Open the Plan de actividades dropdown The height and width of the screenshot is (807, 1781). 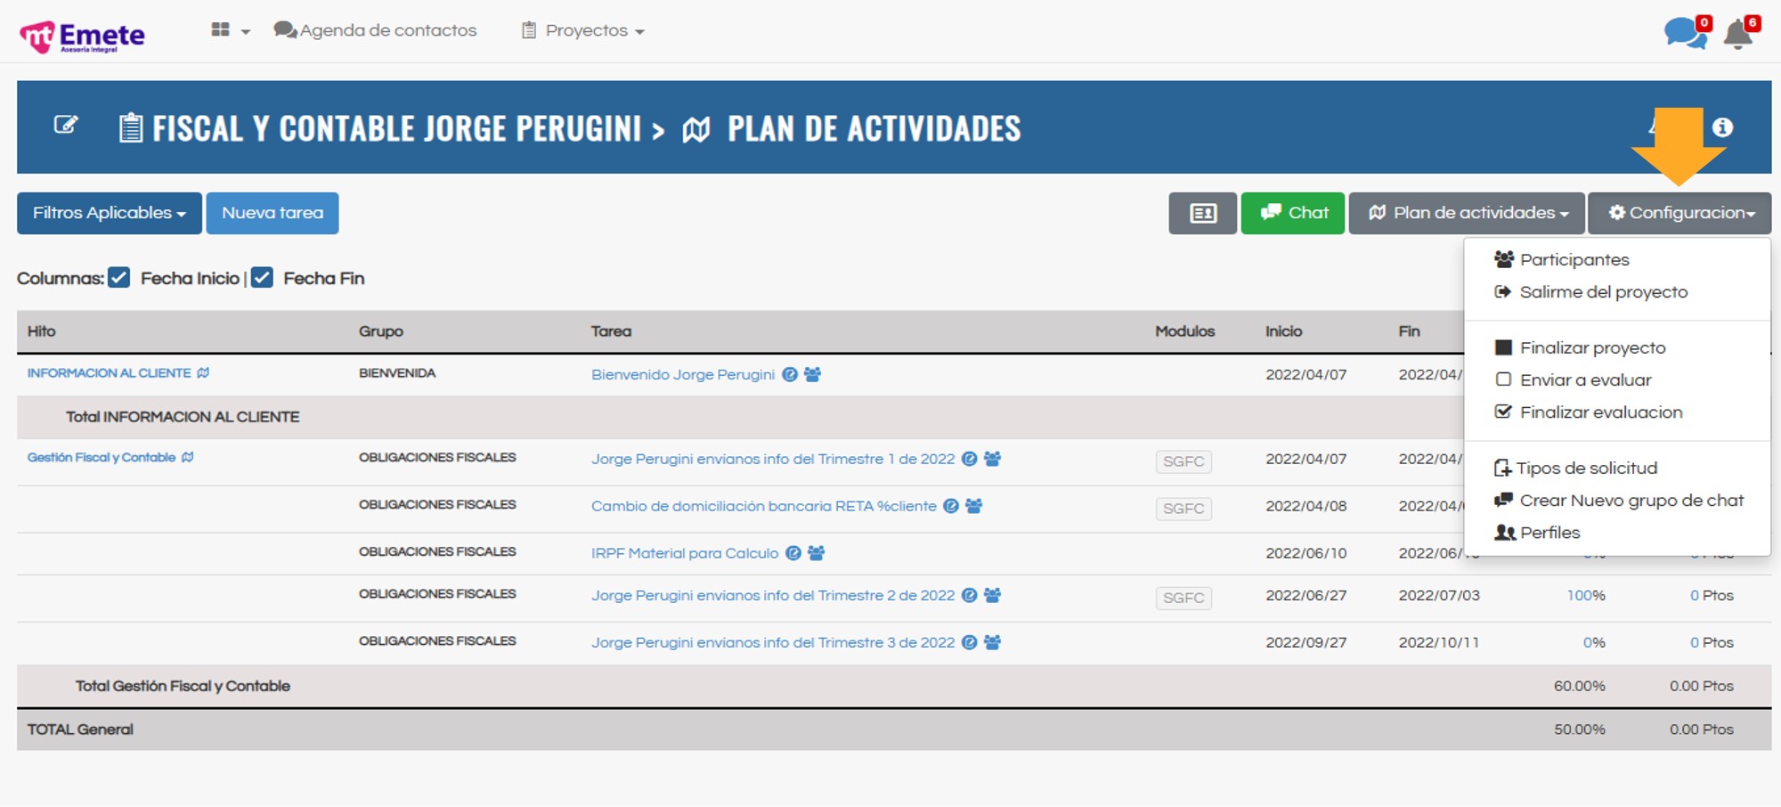point(1466,214)
